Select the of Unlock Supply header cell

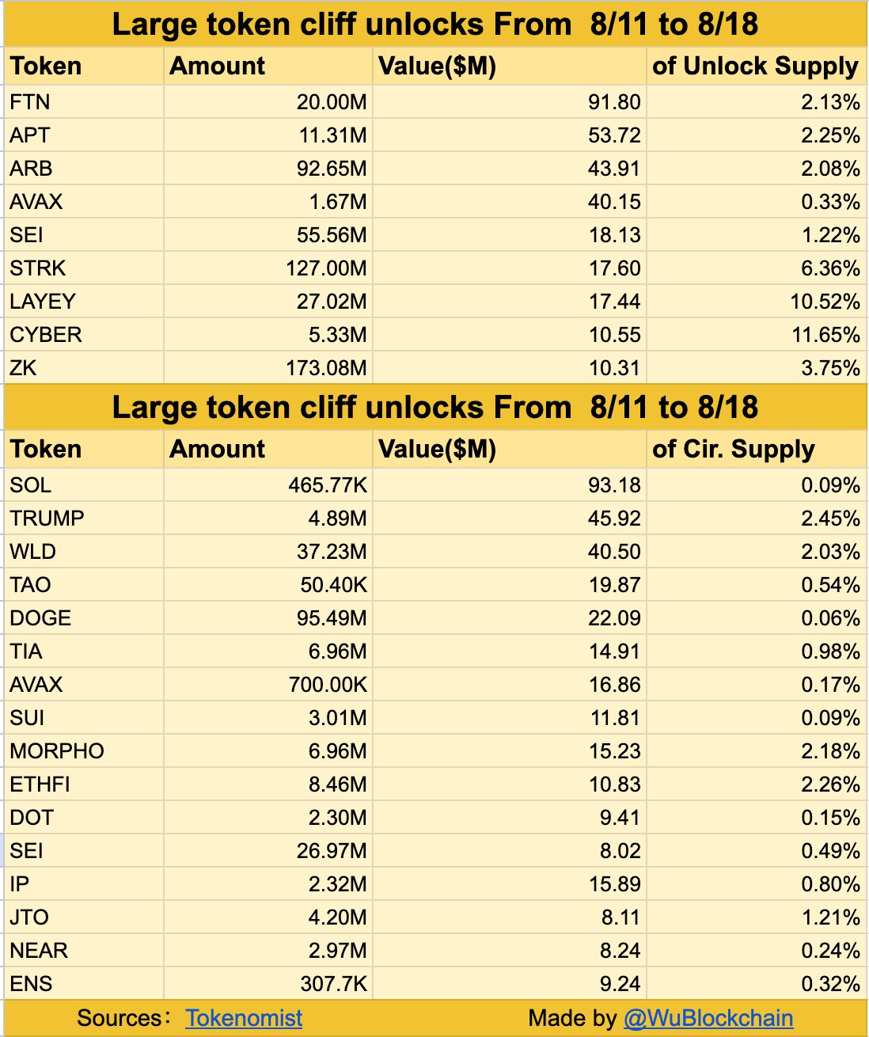(x=756, y=66)
